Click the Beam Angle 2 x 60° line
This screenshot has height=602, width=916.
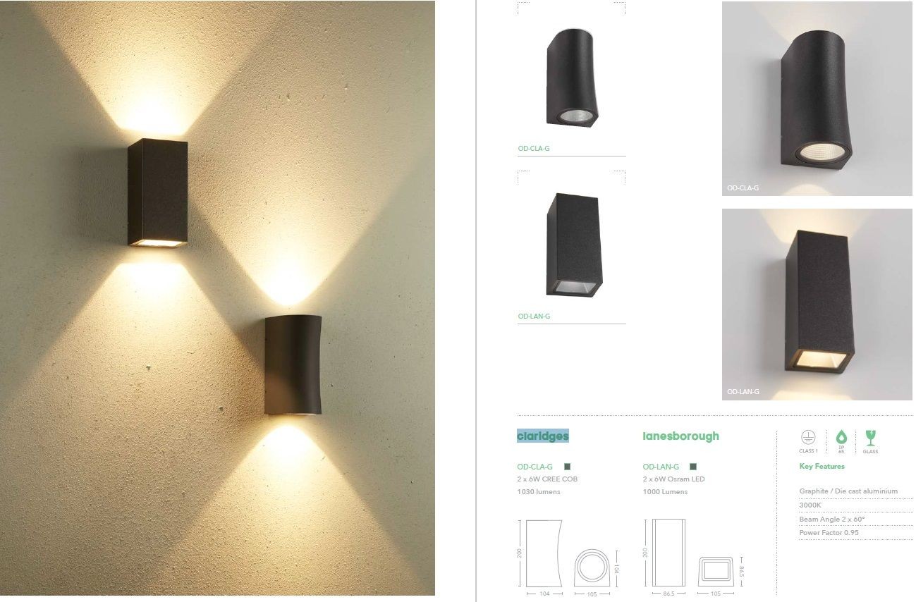coord(832,520)
